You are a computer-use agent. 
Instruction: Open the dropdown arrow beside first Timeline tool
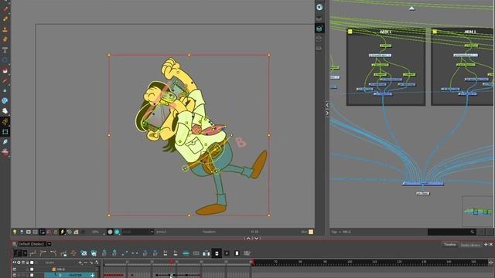(x=25, y=253)
